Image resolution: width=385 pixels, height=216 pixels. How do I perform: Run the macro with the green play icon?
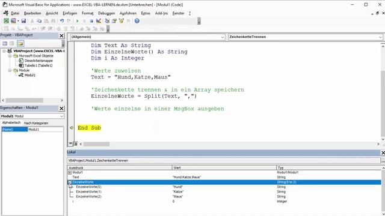[x=78, y=21]
